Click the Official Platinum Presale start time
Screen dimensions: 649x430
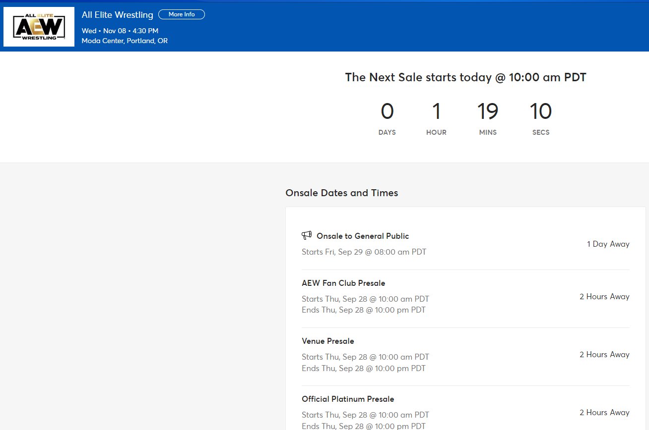tap(365, 415)
